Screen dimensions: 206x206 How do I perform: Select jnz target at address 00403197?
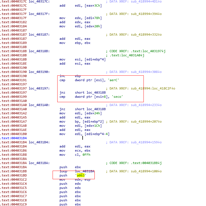[96, 93]
